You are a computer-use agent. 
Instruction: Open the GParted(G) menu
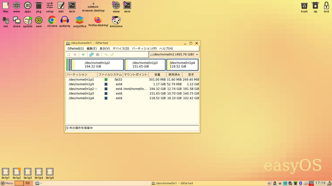75,48
